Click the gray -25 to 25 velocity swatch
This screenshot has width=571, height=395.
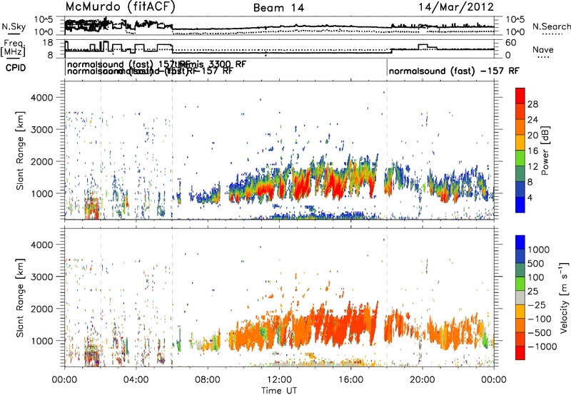coord(520,297)
